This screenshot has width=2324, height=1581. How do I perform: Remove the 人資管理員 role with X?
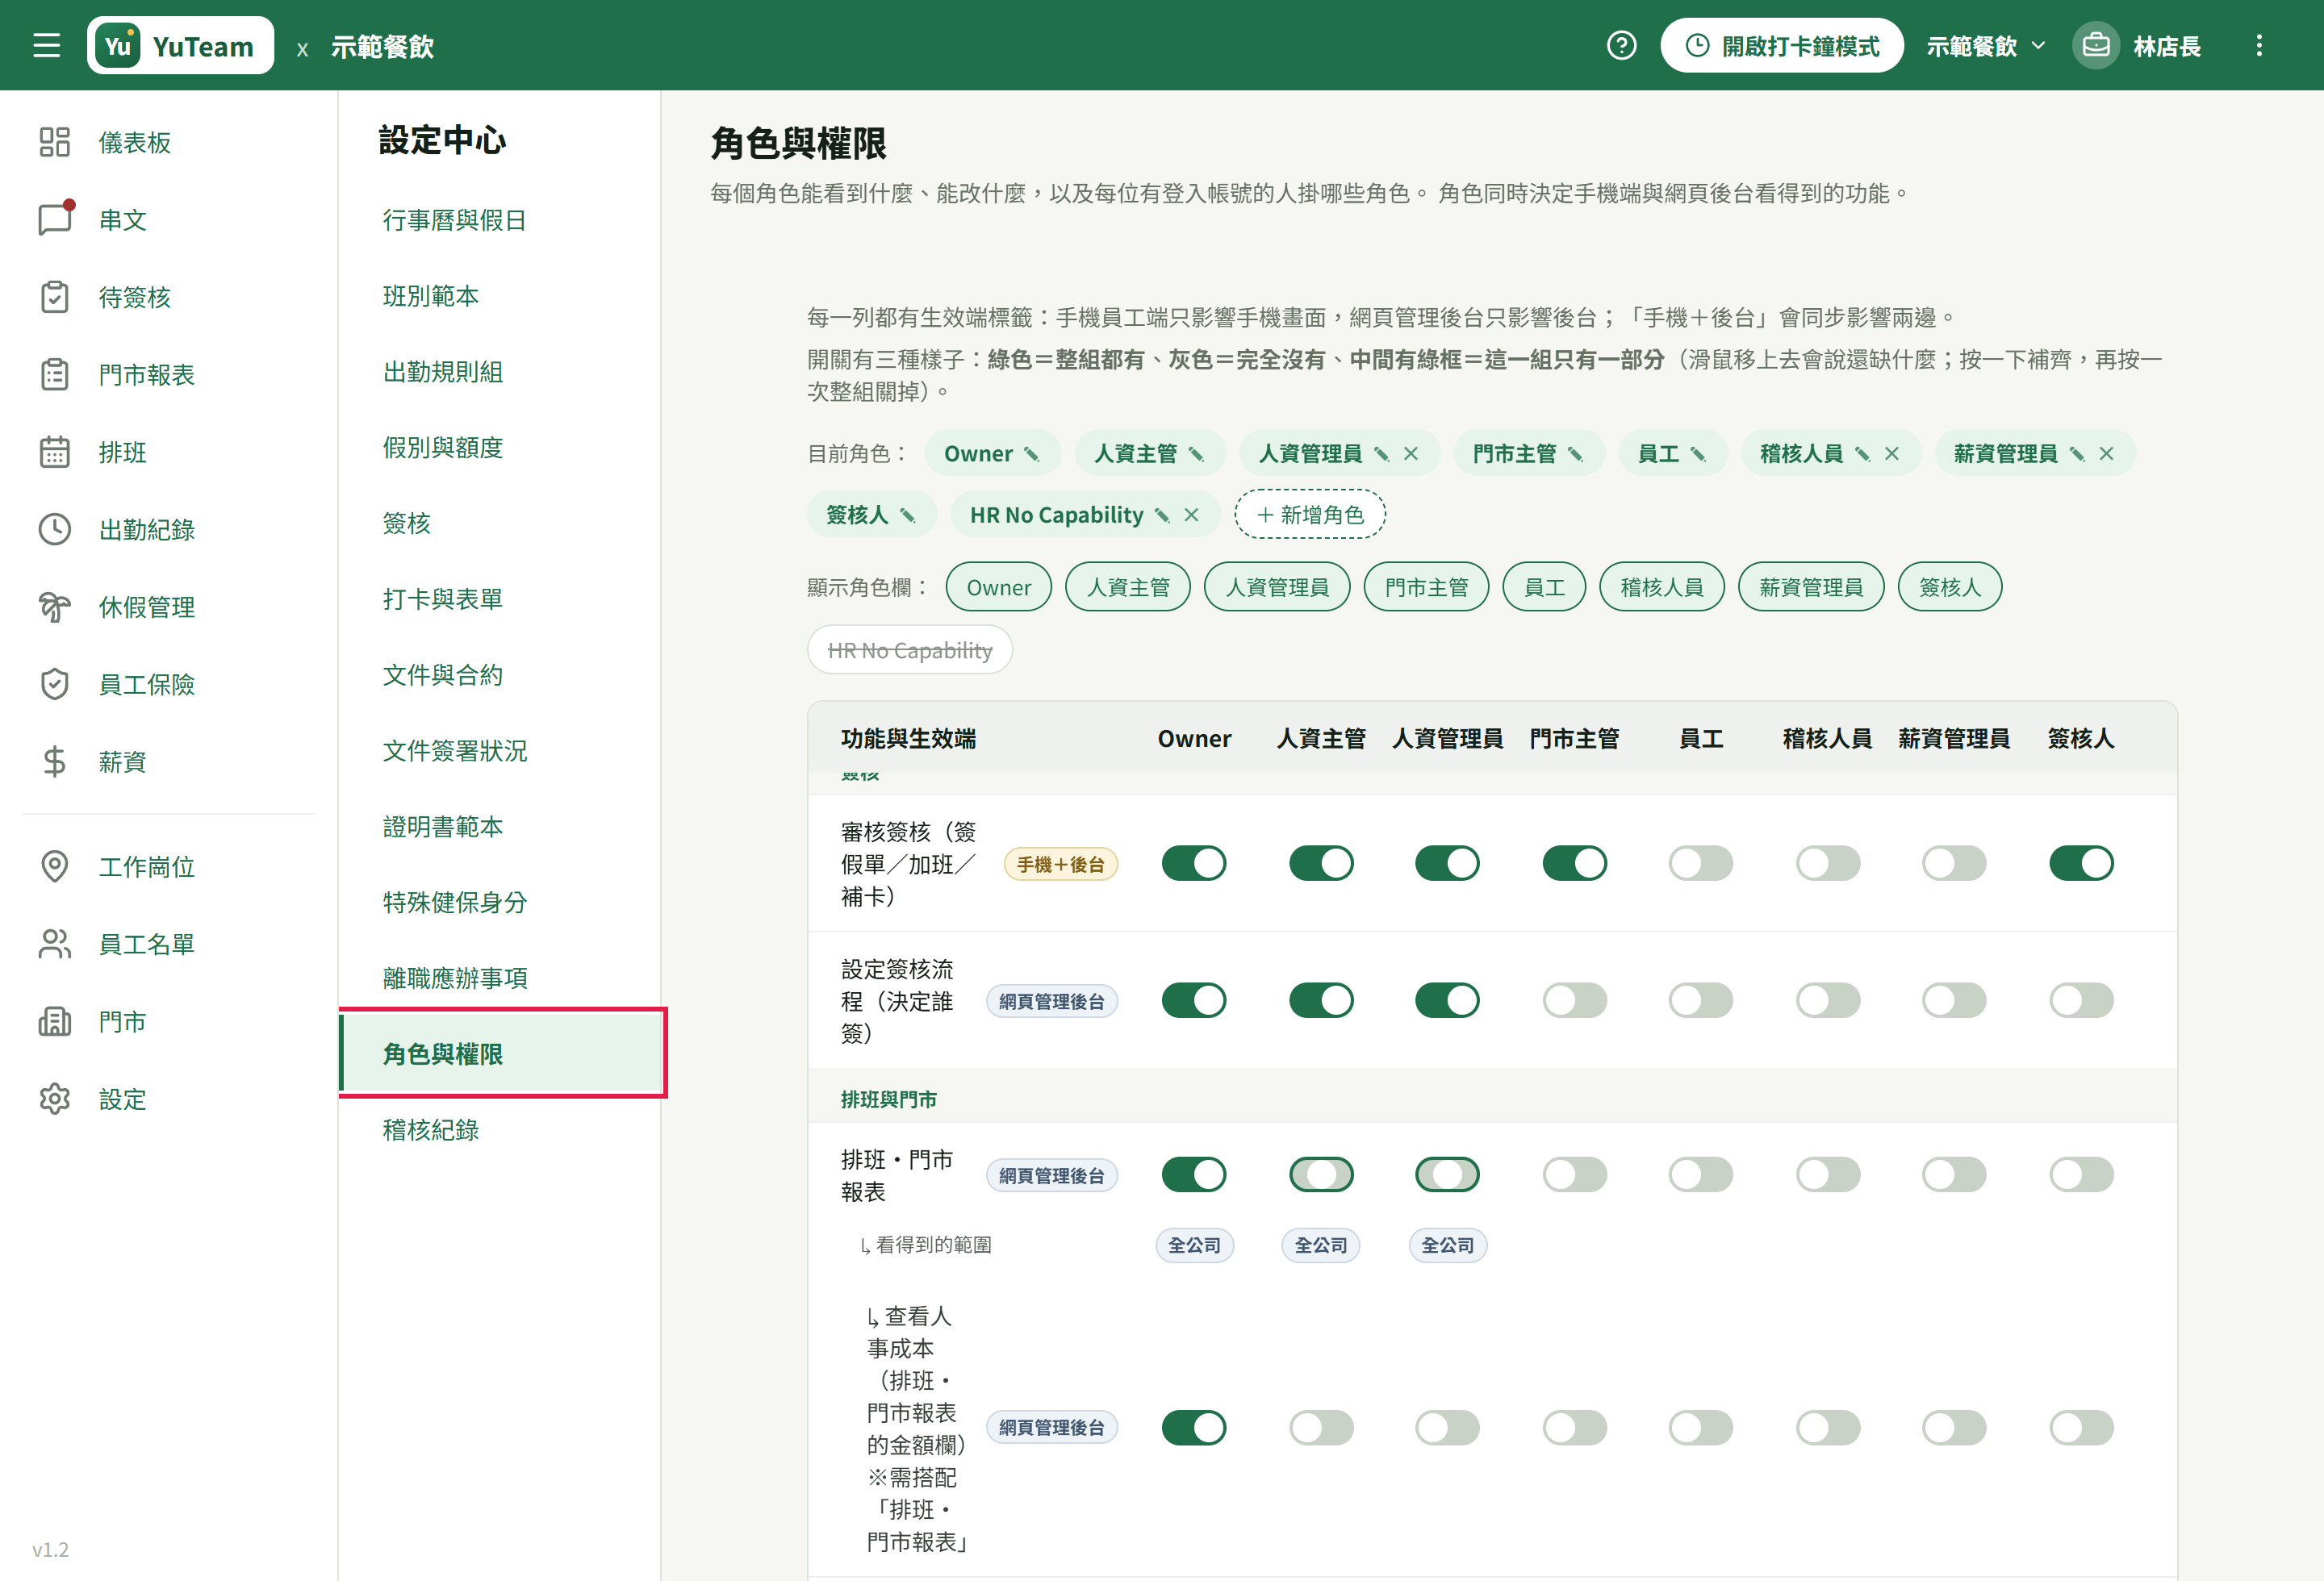pyautogui.click(x=1411, y=453)
